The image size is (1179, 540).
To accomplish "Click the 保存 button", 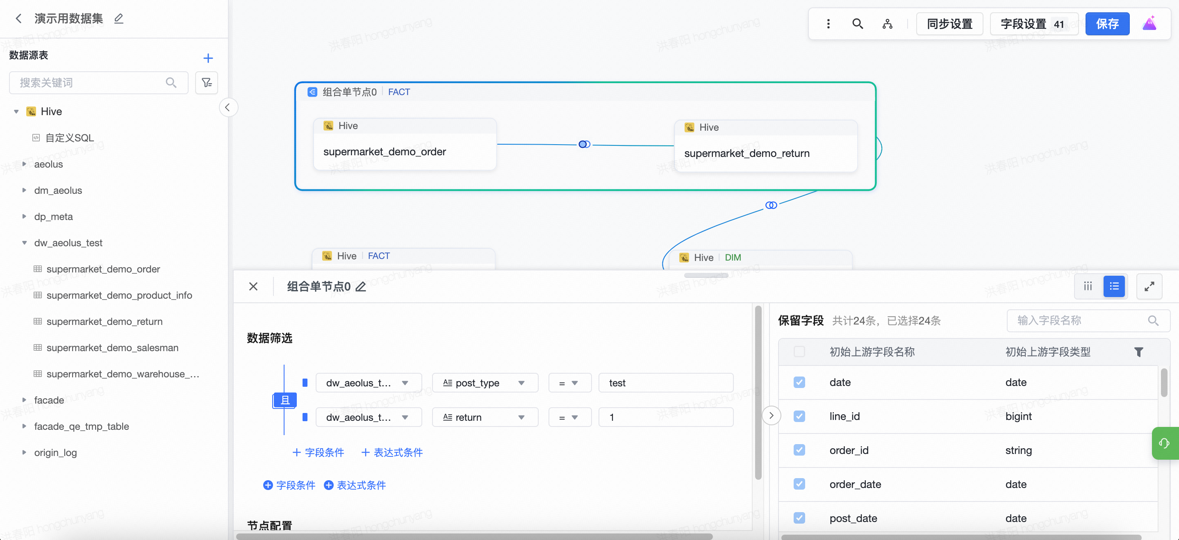I will (1107, 24).
